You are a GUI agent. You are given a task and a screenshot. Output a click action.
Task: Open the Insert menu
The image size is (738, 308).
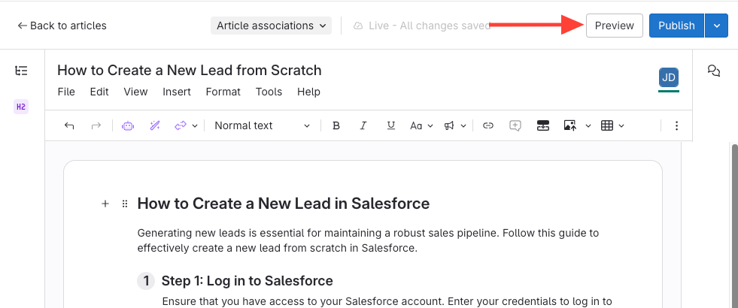pos(176,92)
